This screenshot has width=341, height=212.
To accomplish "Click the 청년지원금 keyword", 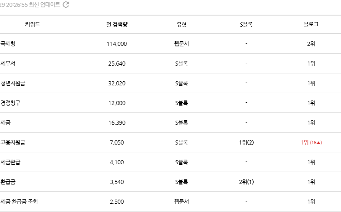I will click(13, 84).
